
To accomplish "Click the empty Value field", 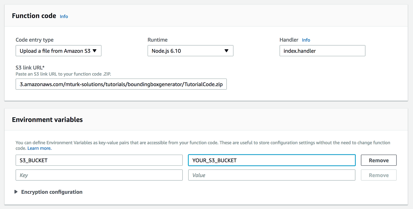I will [x=272, y=175].
